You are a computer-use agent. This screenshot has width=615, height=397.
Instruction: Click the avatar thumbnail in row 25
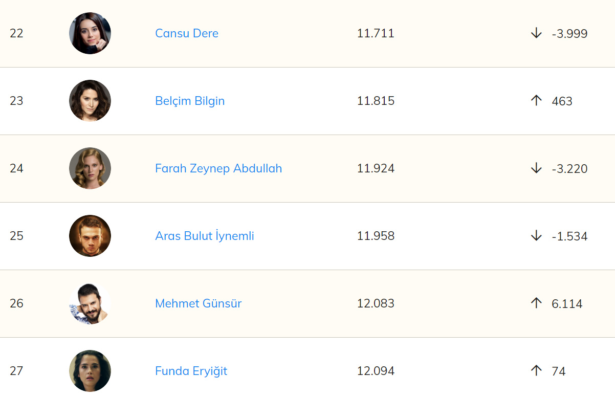(90, 236)
